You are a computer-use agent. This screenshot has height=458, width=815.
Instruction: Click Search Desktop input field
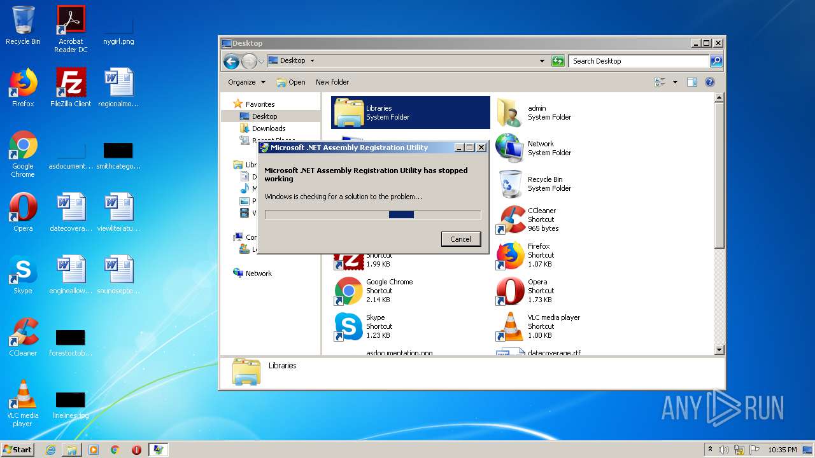[x=639, y=61]
